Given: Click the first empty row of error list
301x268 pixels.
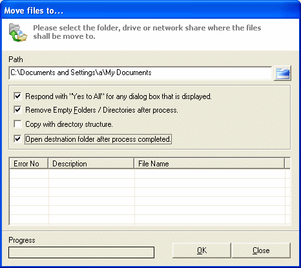Looking at the screenshot, I should [147, 173].
